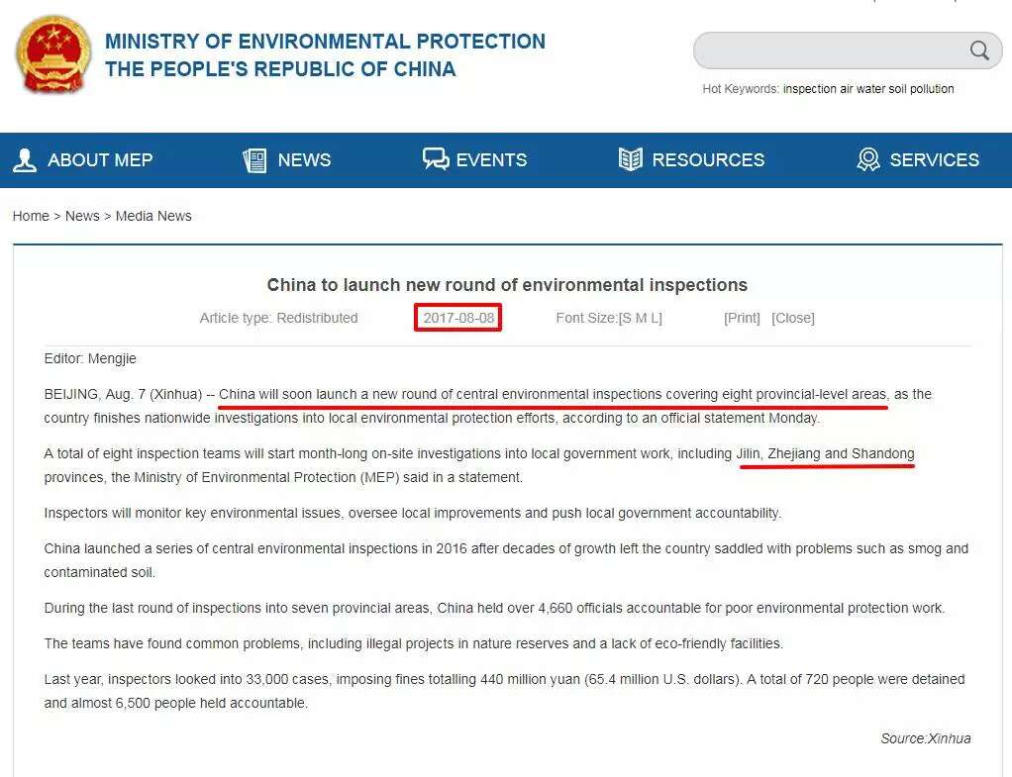1012x777 pixels.
Task: Open Media News breadcrumb link
Action: (x=153, y=216)
